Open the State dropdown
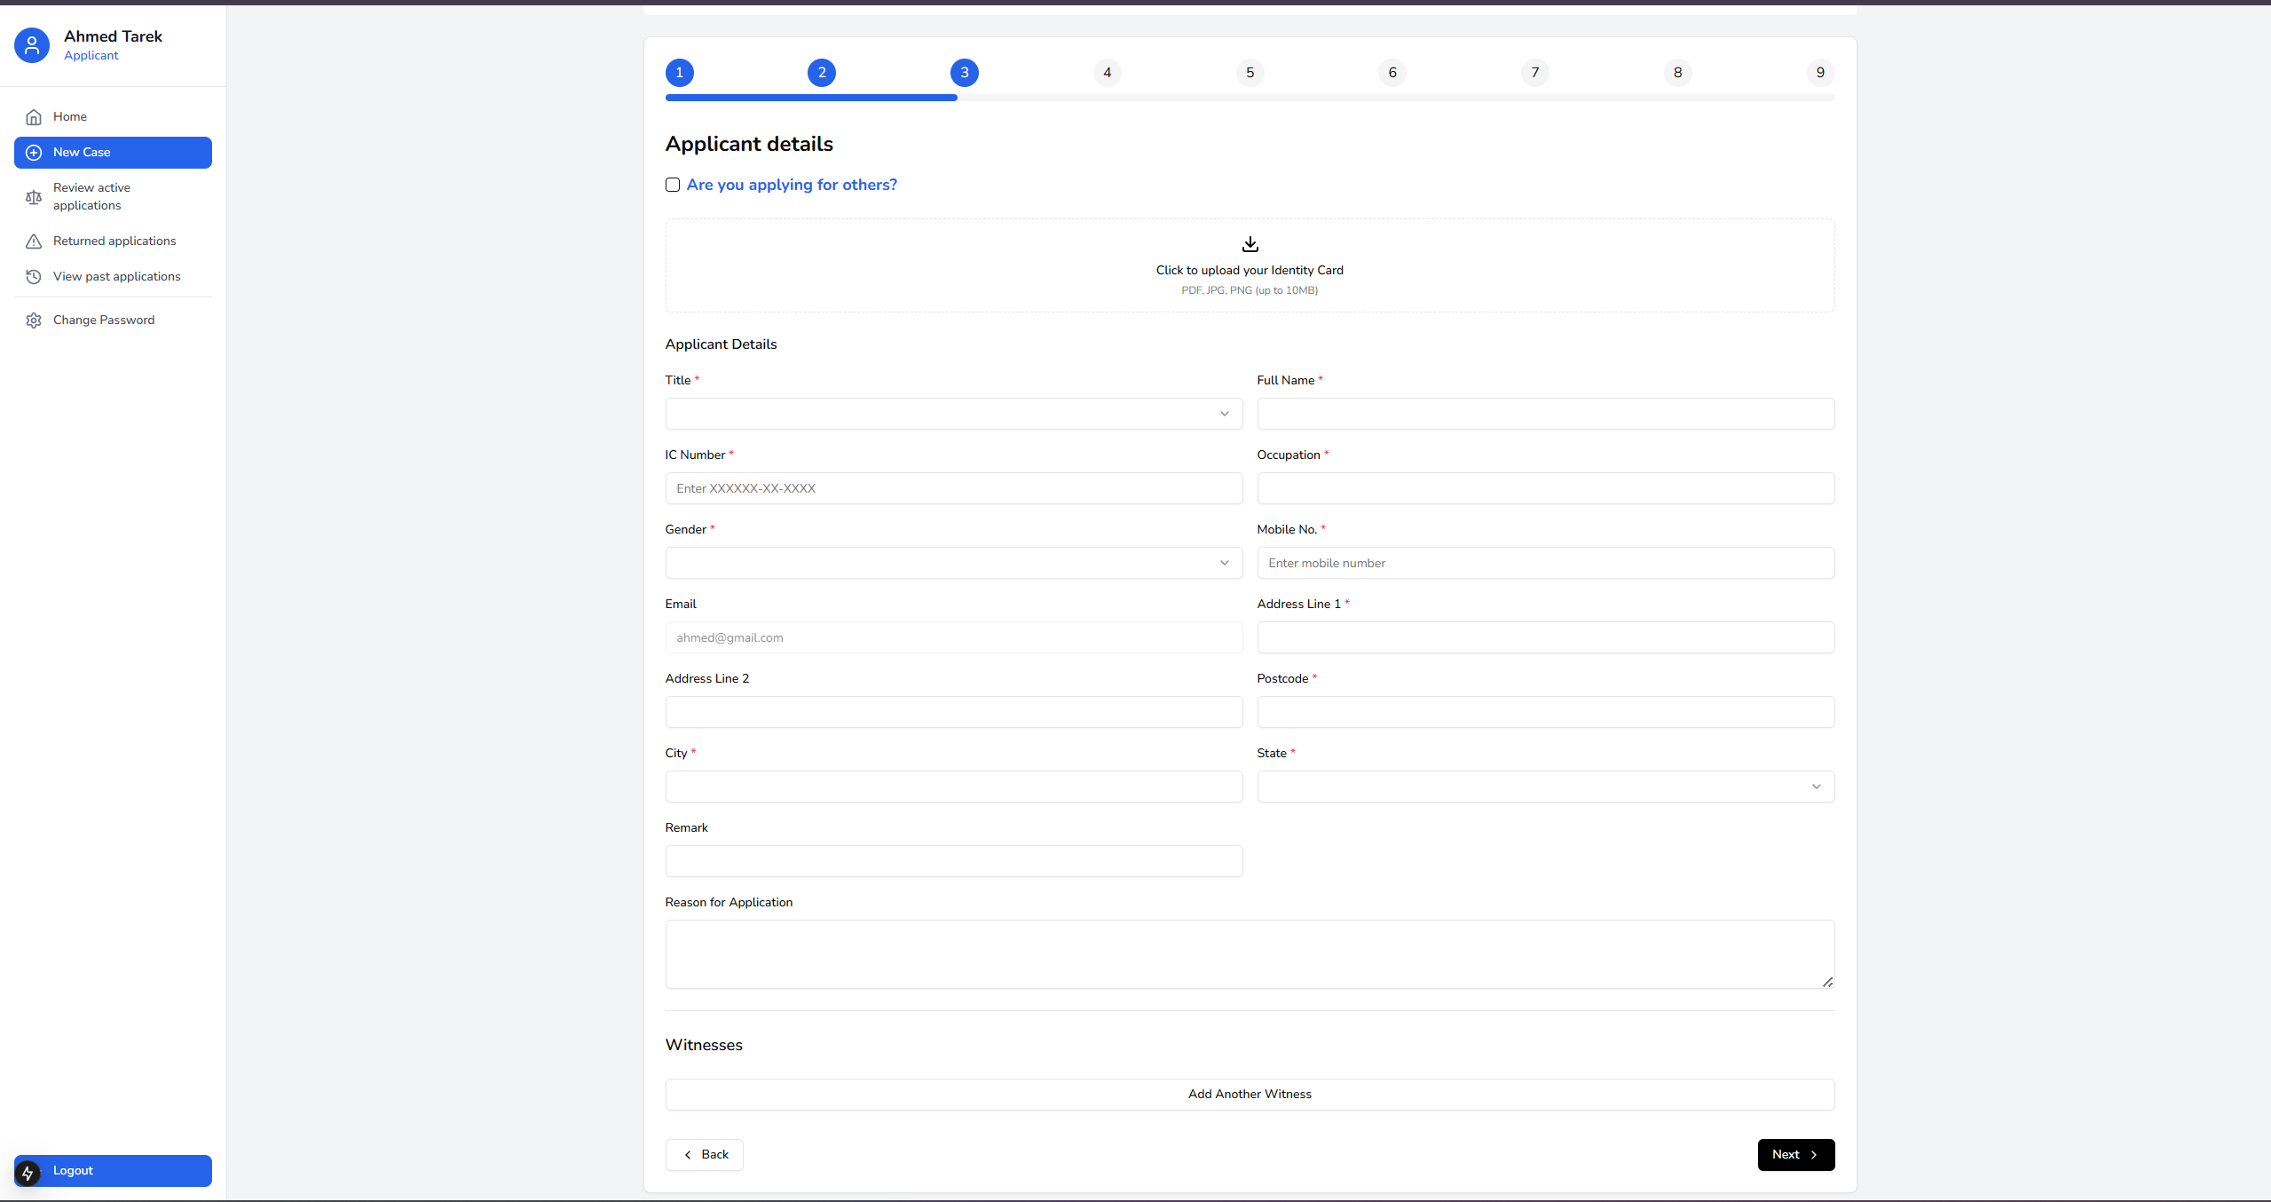This screenshot has height=1202, width=2271. [x=1545, y=787]
